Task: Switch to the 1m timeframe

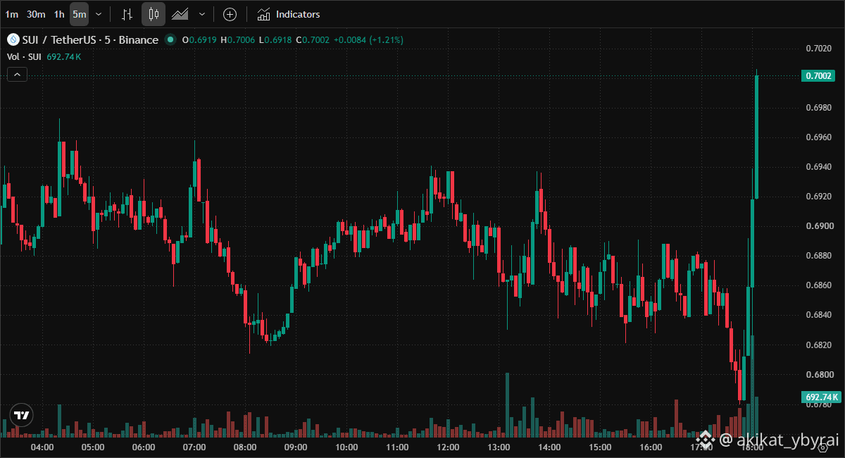Action: click(x=12, y=14)
